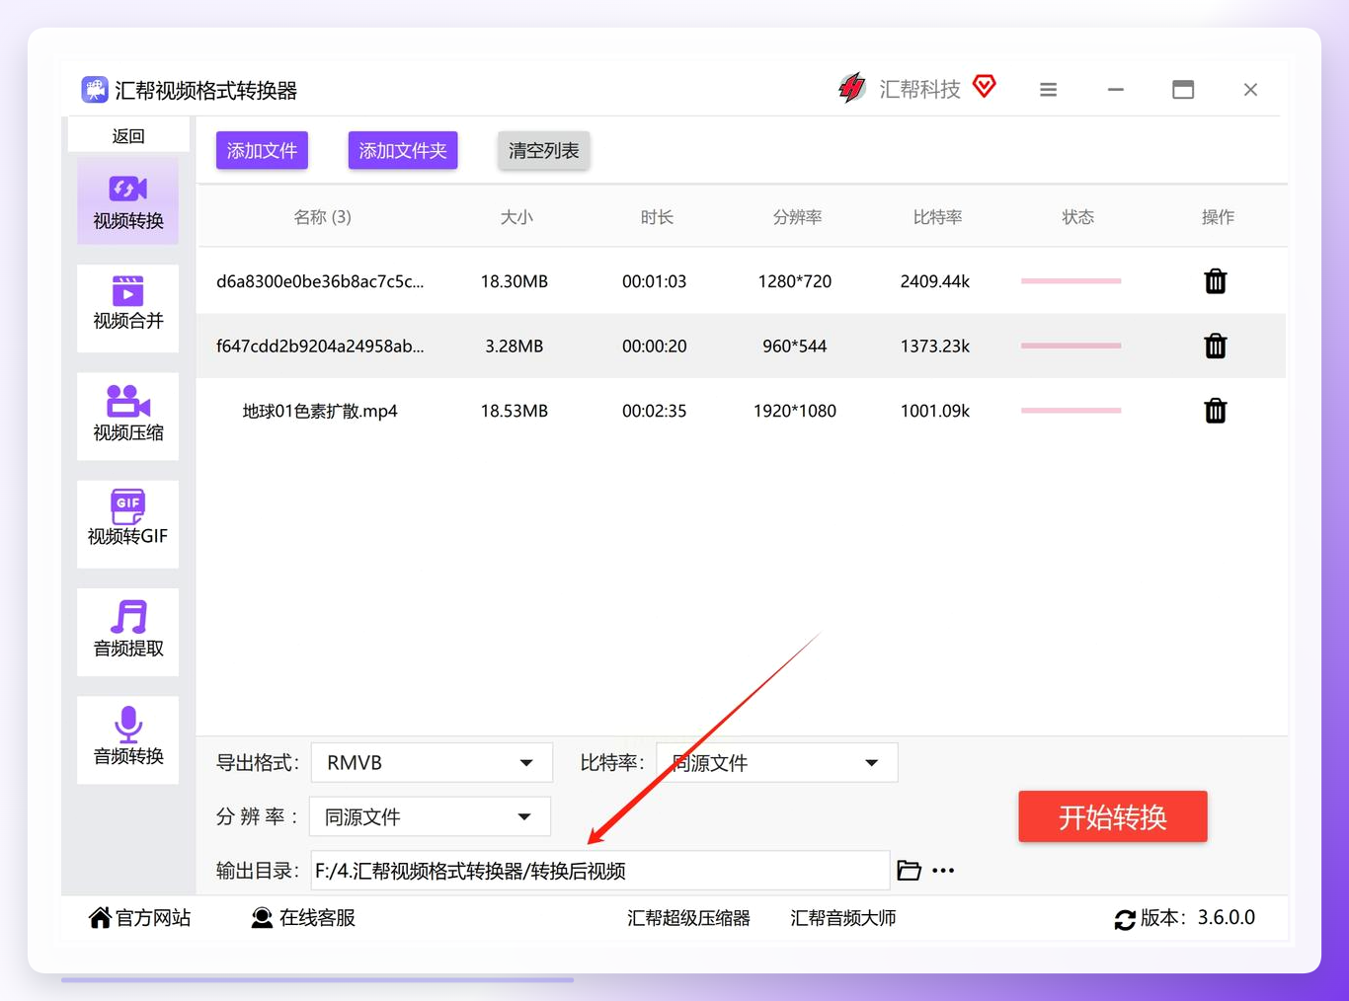Go back using the 返回 button
Viewport: 1349px width, 1001px height.
(128, 135)
